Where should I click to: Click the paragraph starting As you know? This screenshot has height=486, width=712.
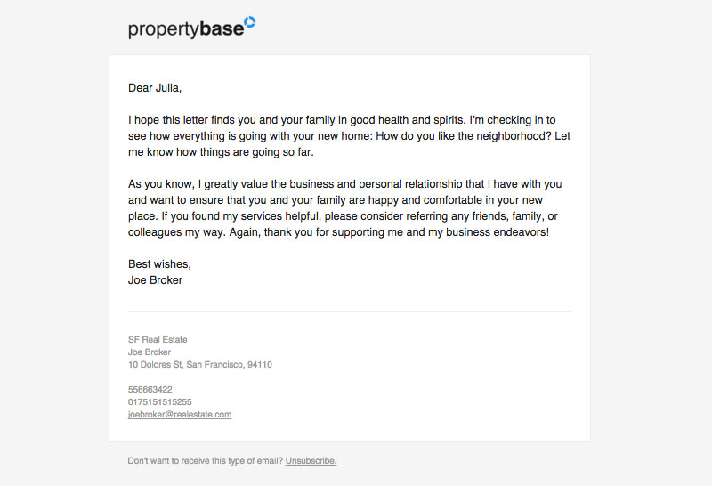tap(345, 208)
